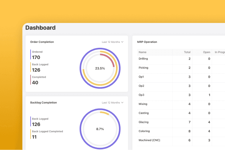Click chevron icon in Backlog Completion card
Screen dimensions: 225x150
[122, 103]
